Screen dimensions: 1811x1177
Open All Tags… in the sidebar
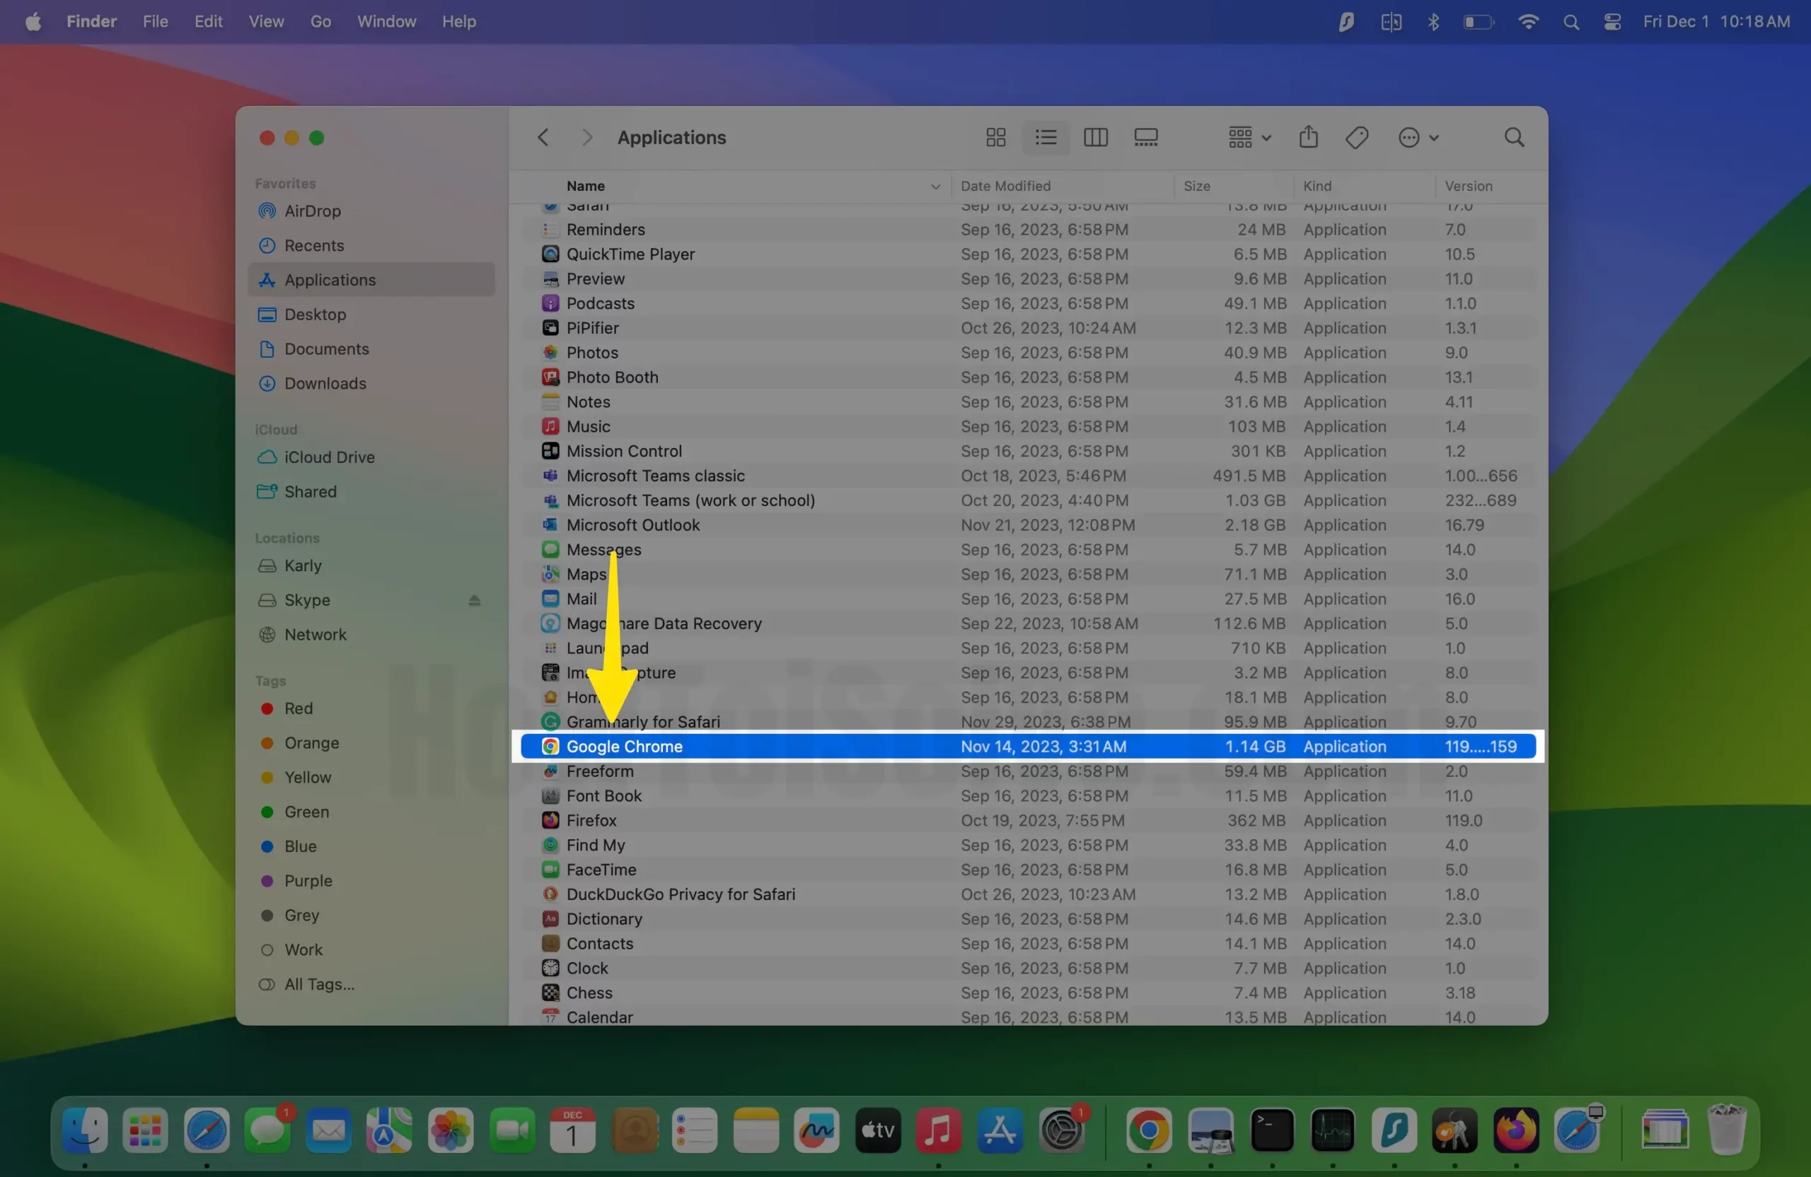[x=371, y=984]
